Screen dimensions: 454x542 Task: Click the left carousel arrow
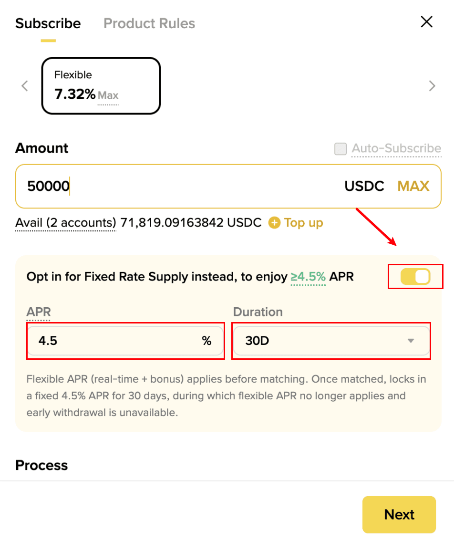pyautogui.click(x=25, y=86)
